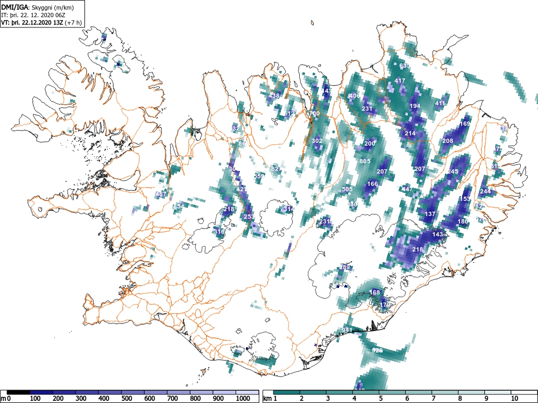The height and width of the screenshot is (403, 538).
Task: Select the map value label 805
Action: [x=365, y=161]
